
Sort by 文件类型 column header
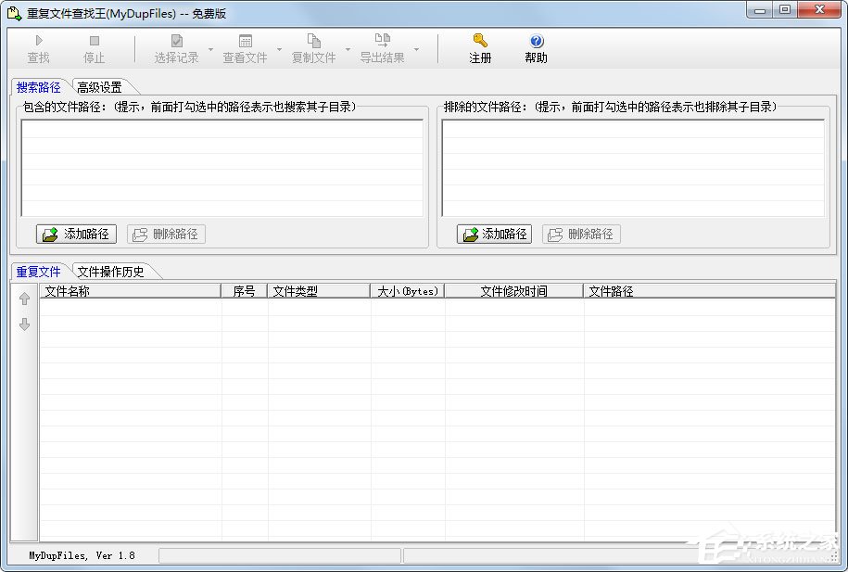(319, 291)
